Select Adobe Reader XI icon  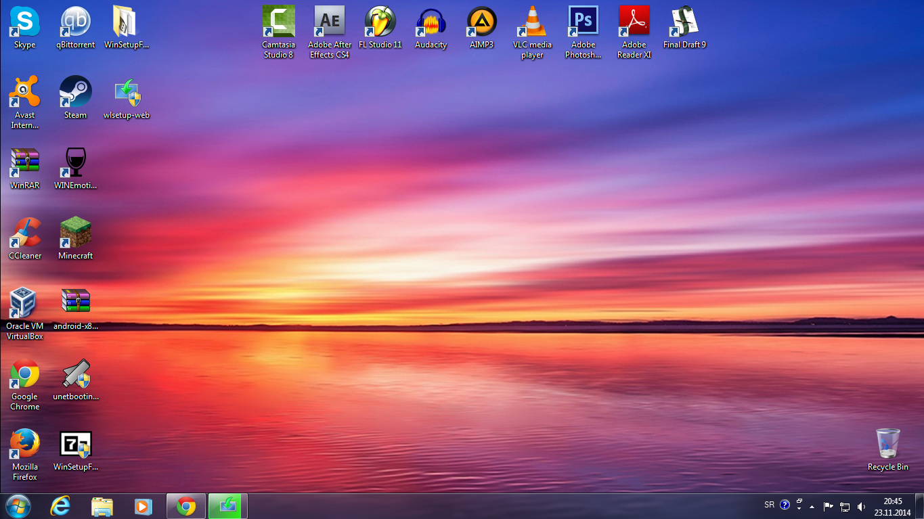[634, 32]
